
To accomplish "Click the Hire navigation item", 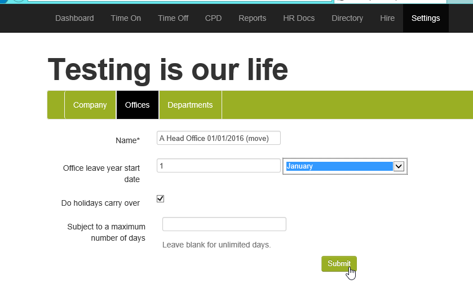I will (x=387, y=18).
